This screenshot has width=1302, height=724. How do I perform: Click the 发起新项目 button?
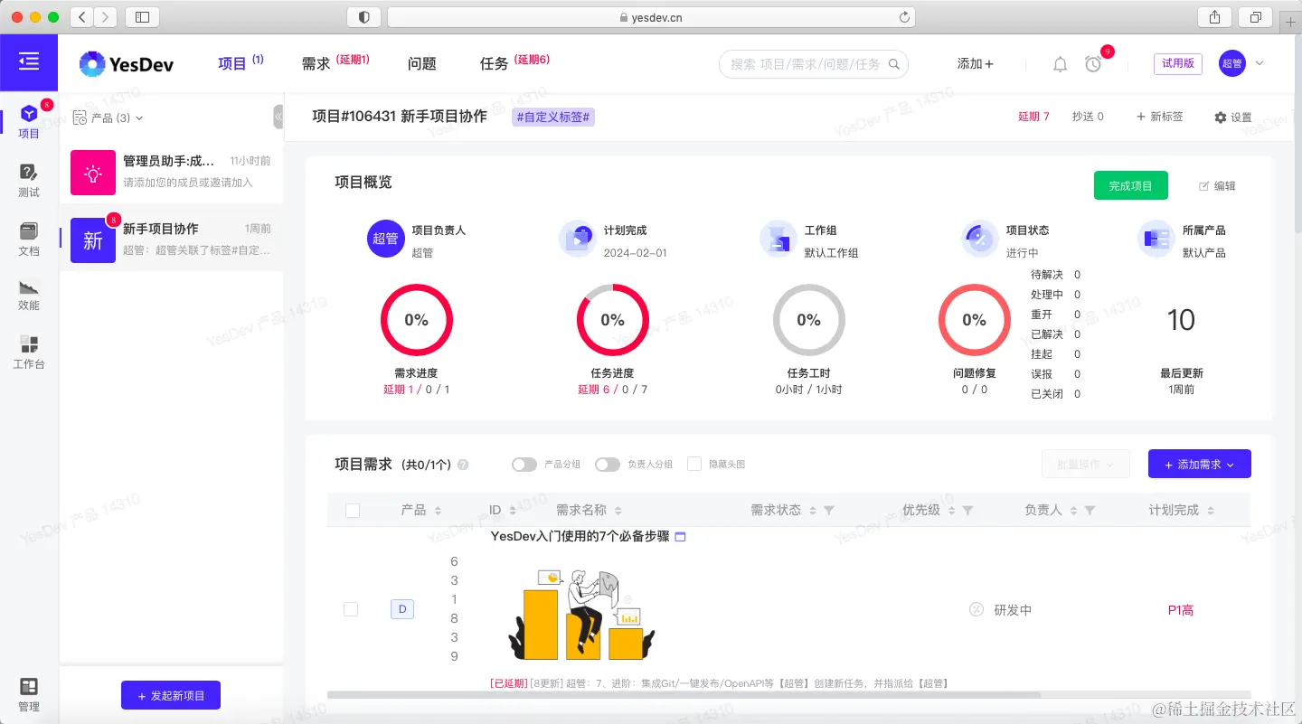[x=171, y=696]
